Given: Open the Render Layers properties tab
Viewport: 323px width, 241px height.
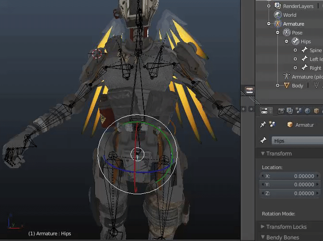Looking at the screenshot, I should (290, 111).
